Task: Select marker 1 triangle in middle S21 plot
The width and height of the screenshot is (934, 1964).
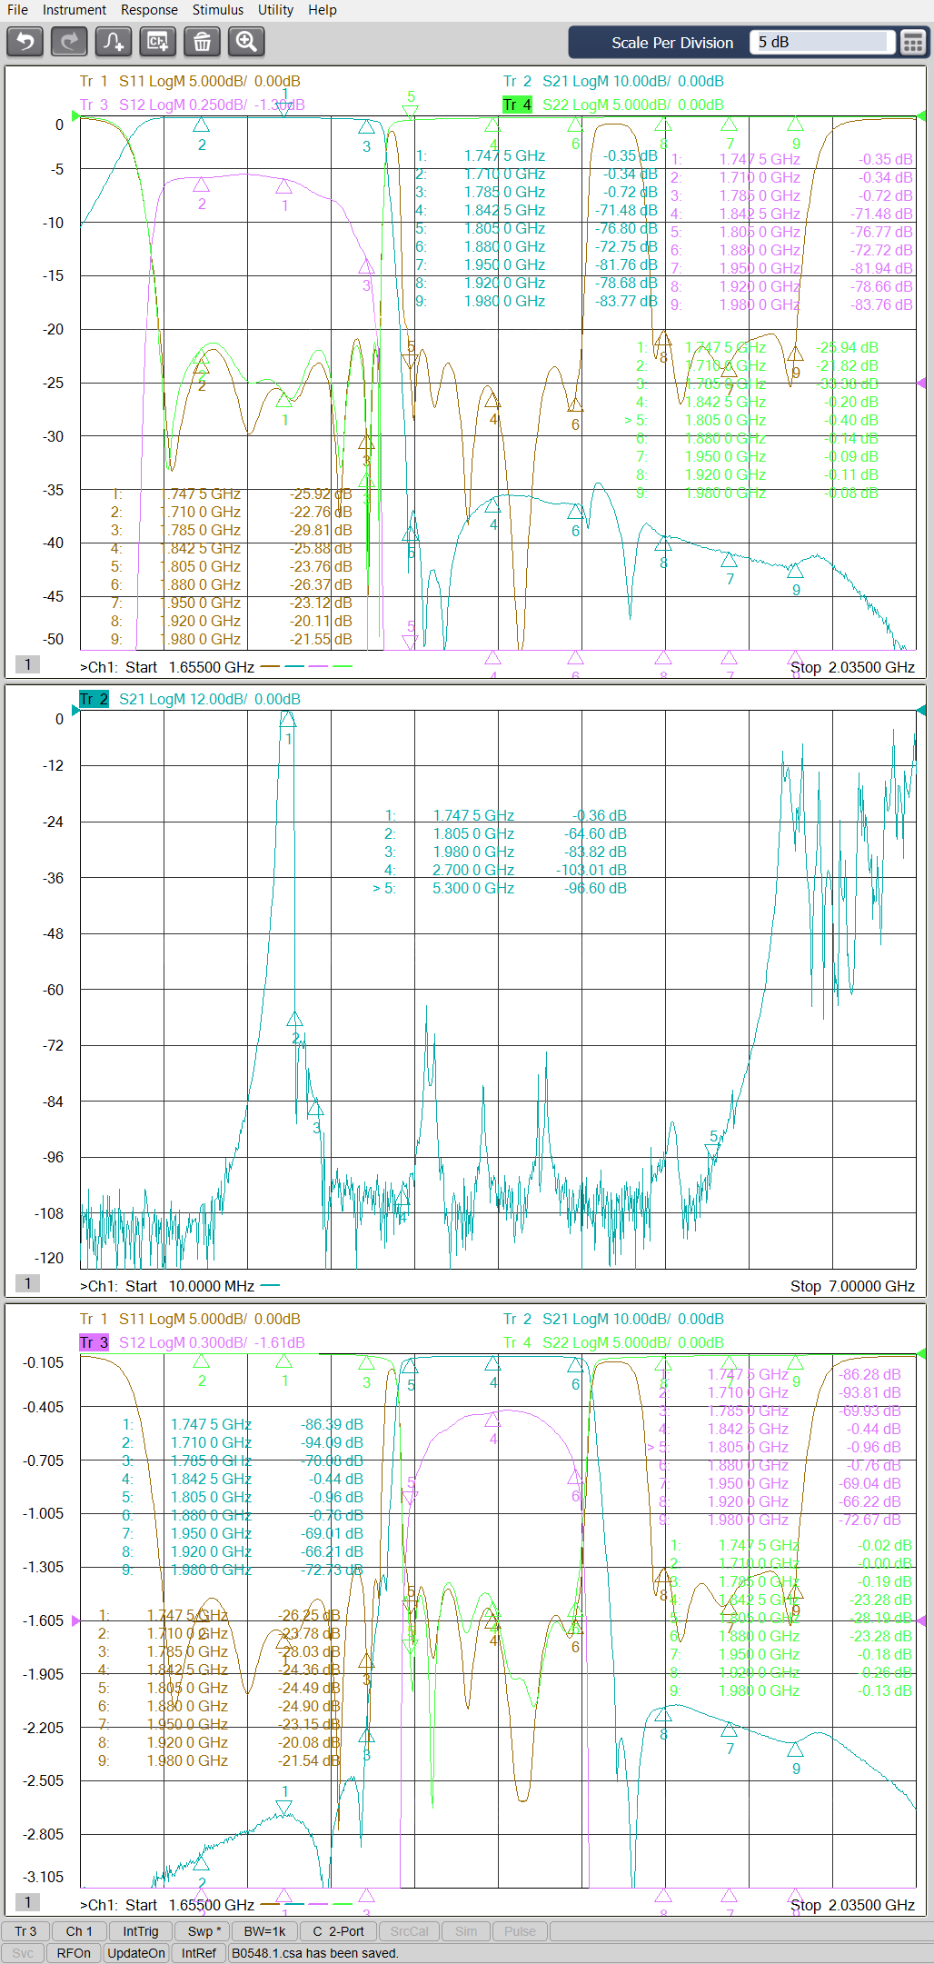Action: [287, 720]
